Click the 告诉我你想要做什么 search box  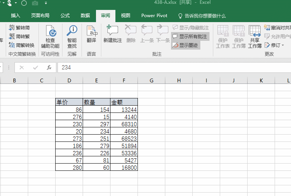pos(205,16)
